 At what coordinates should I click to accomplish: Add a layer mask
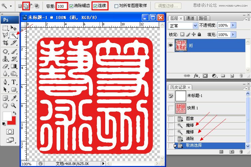click(x=205, y=76)
